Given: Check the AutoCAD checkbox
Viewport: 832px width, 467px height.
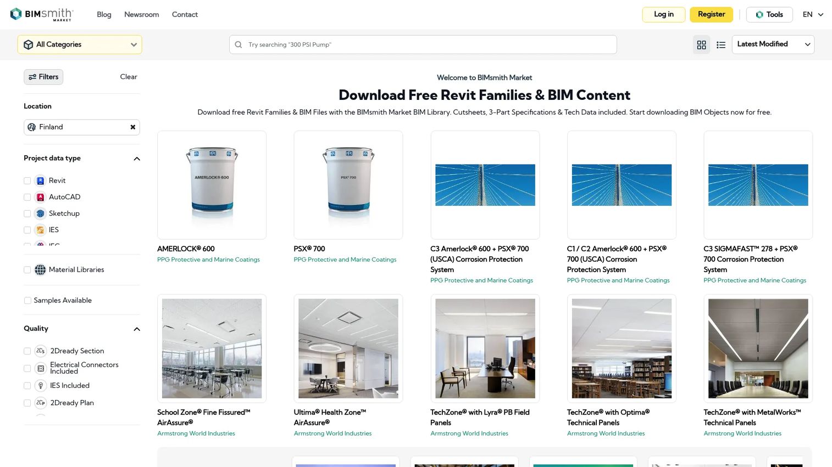Looking at the screenshot, I should point(27,197).
